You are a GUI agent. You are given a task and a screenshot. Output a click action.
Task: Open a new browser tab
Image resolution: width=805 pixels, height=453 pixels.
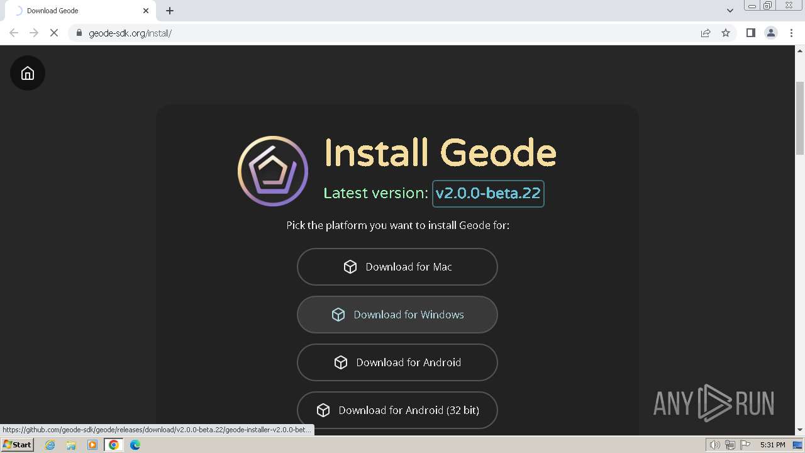click(170, 11)
